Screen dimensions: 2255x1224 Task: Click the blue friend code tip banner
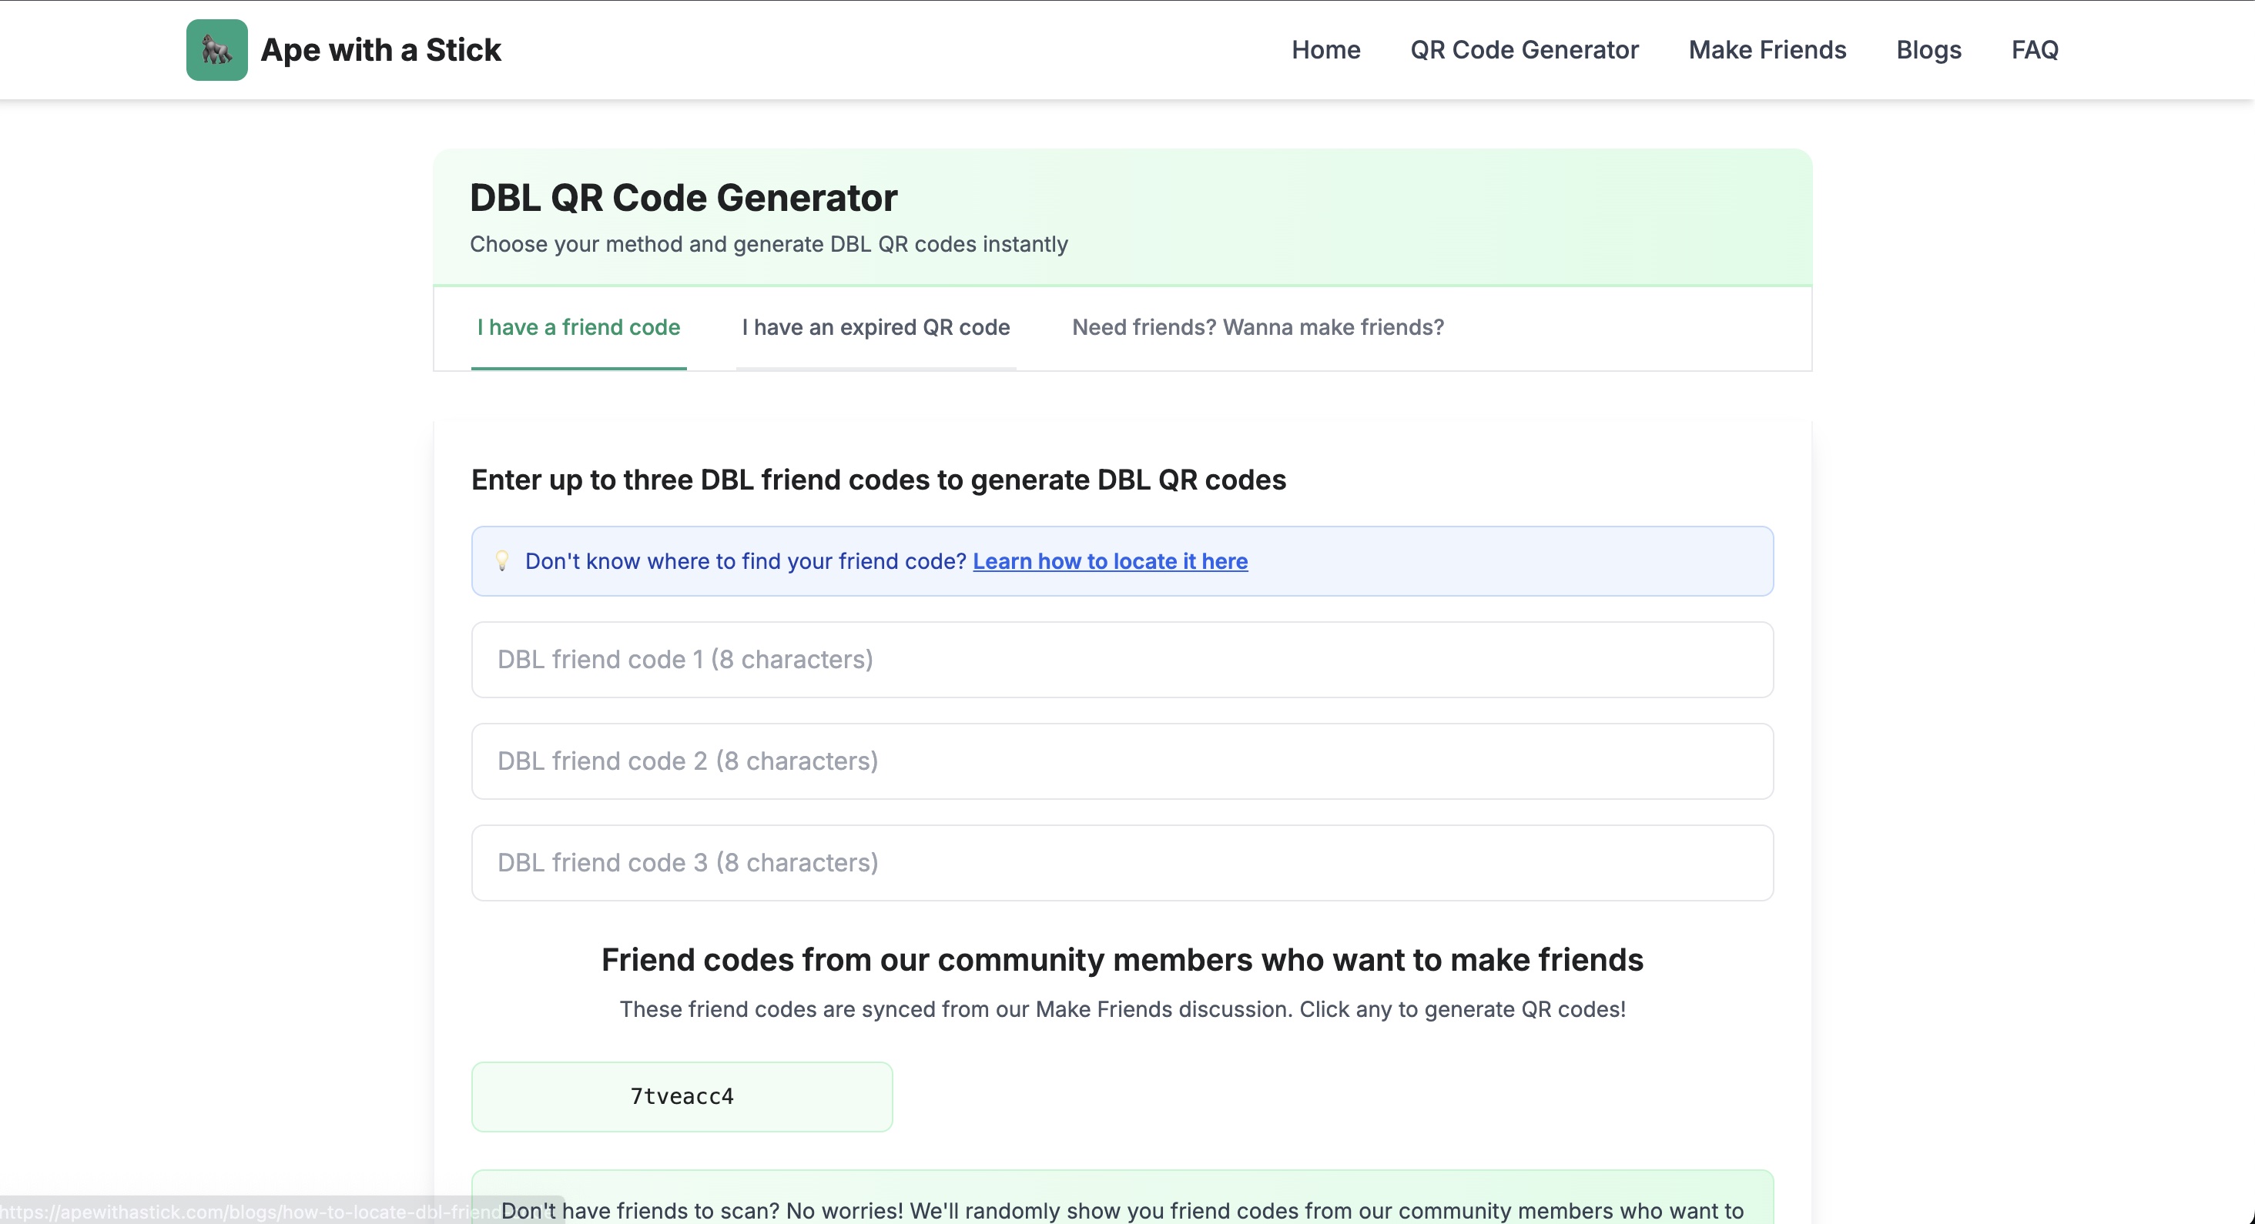1488,561
